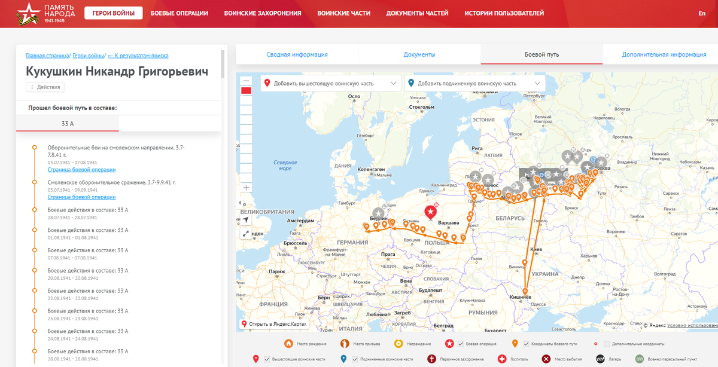Select the 33 А unit tab
Image resolution: width=718 pixels, height=367 pixels.
(68, 123)
